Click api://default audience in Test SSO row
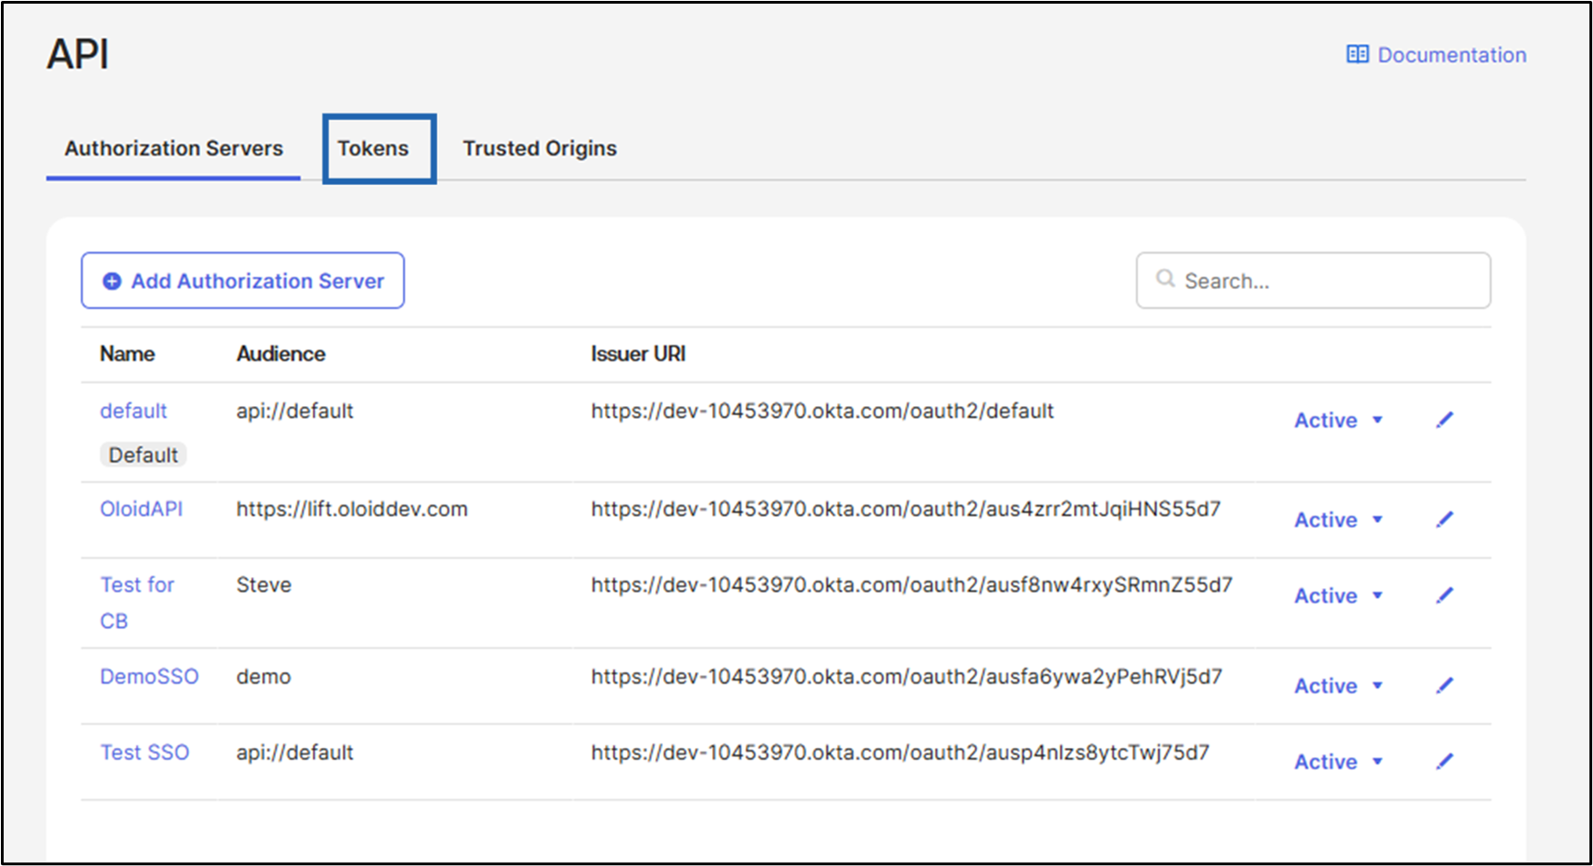The height and width of the screenshot is (866, 1593). (295, 753)
